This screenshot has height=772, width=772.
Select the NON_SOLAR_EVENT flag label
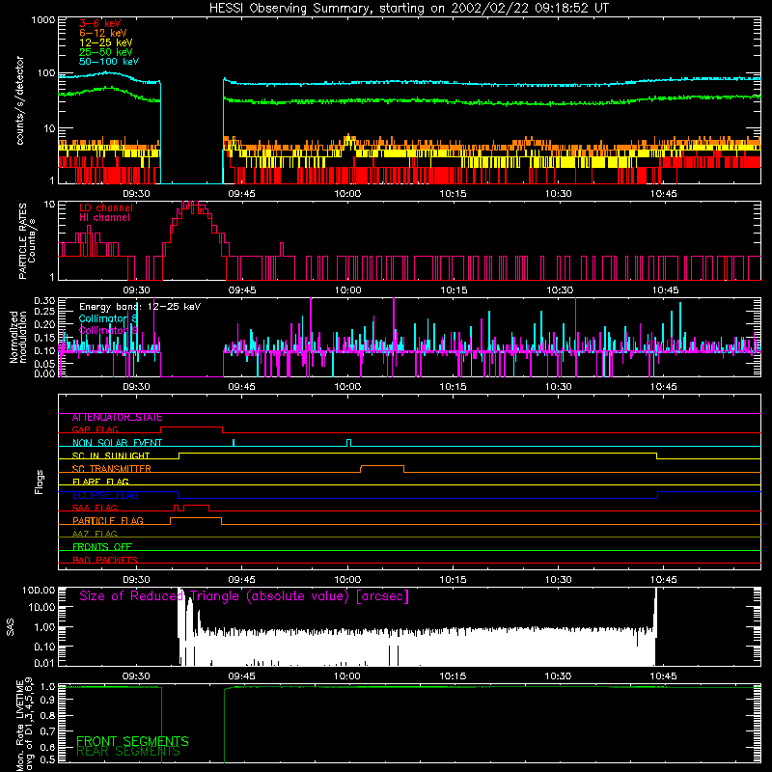tap(117, 443)
